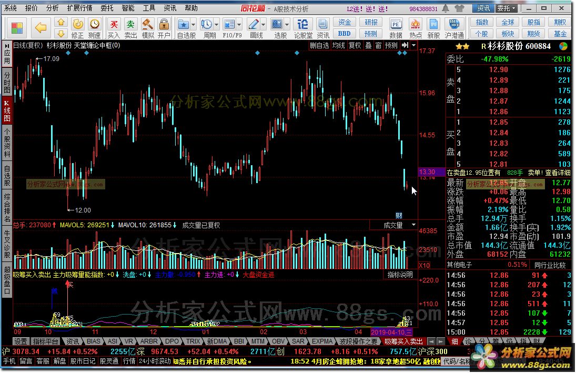Click the 删自选 button
The image size is (576, 373).
tap(319, 45)
